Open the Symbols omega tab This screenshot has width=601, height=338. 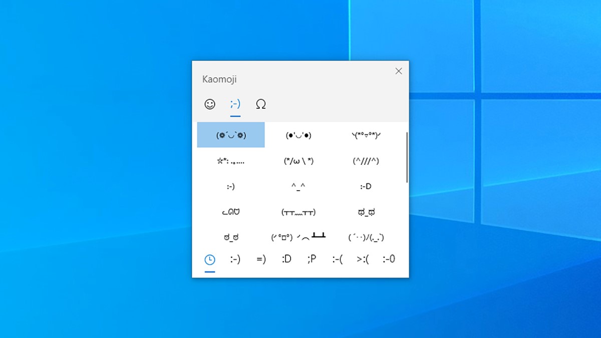pos(260,104)
